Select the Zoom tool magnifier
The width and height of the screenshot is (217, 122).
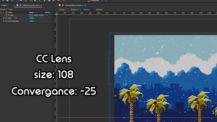(x=12, y=1)
